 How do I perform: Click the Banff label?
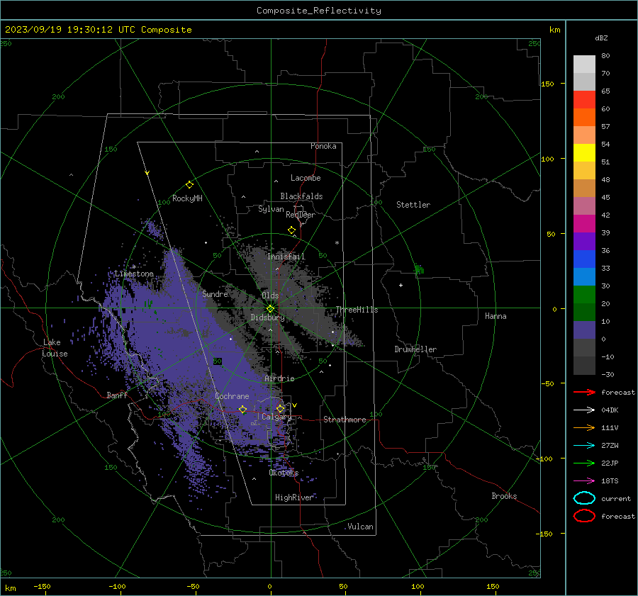pos(117,395)
